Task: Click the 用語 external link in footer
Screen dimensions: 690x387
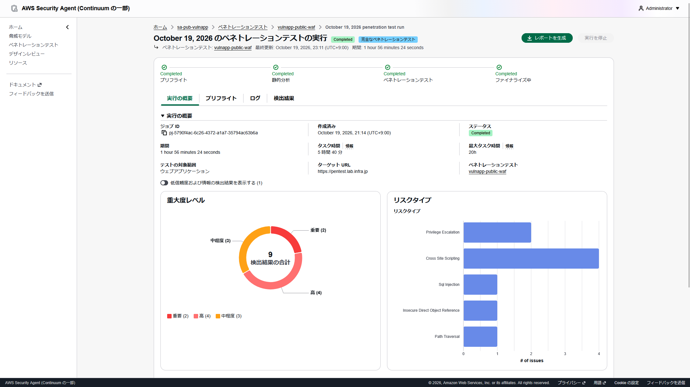Action: point(600,383)
